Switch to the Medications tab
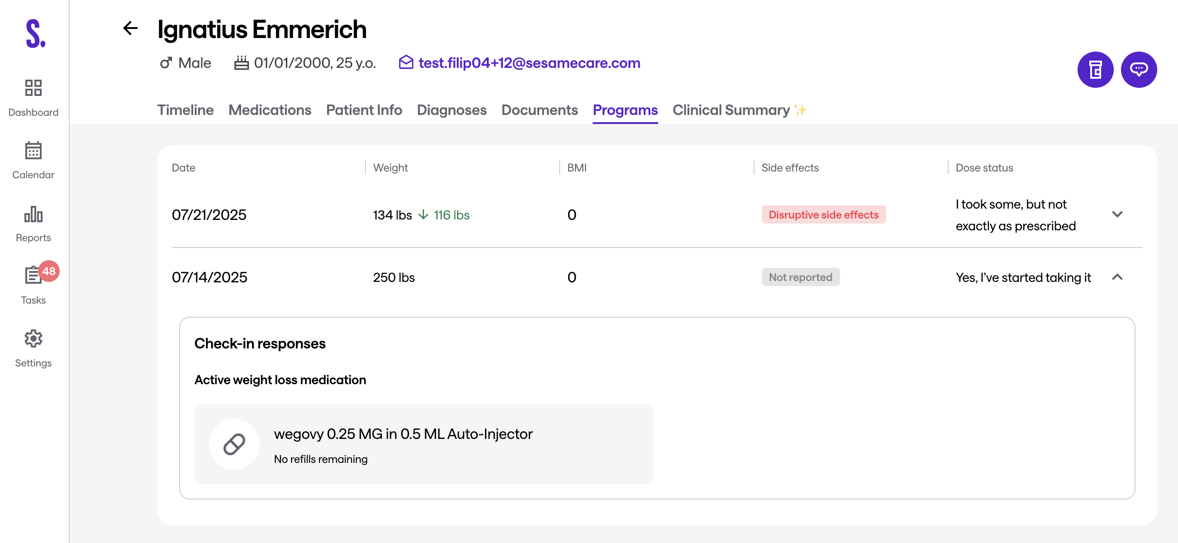The height and width of the screenshot is (543, 1178). coord(269,110)
